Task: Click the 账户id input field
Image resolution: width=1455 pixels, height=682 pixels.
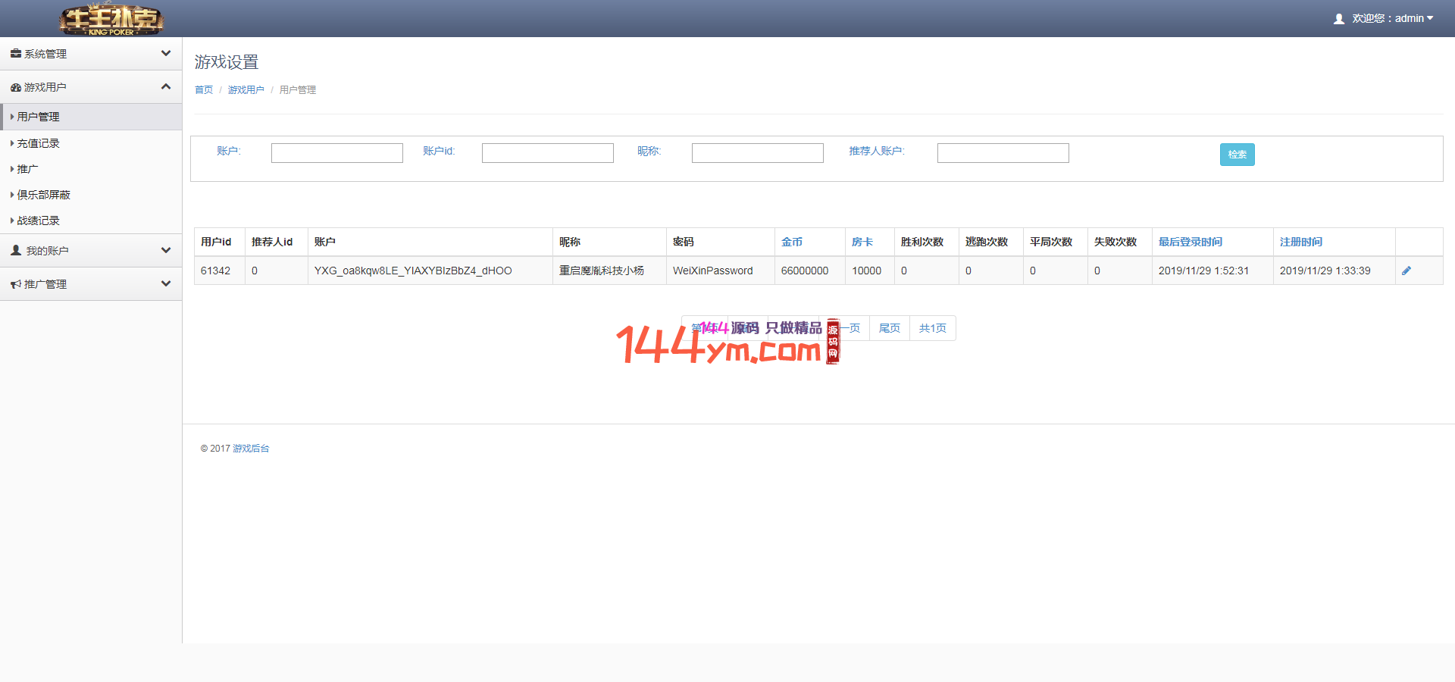Action: (547, 153)
